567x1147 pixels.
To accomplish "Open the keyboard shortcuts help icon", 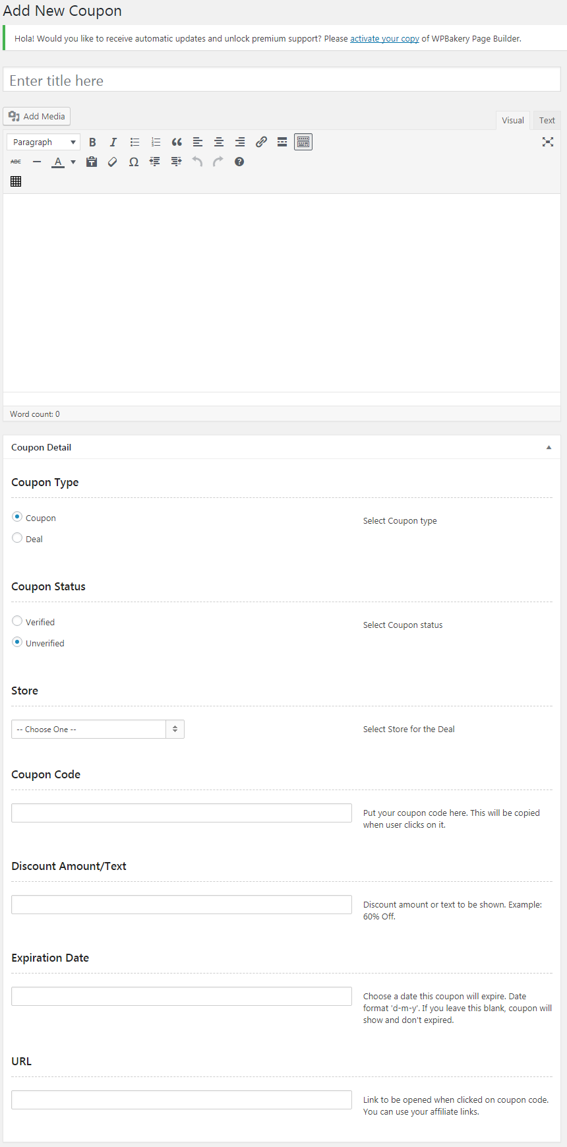I will (239, 162).
